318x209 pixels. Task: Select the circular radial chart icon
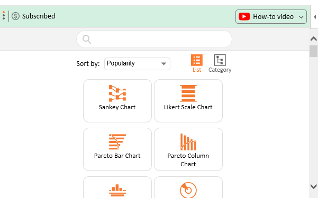[188, 190]
